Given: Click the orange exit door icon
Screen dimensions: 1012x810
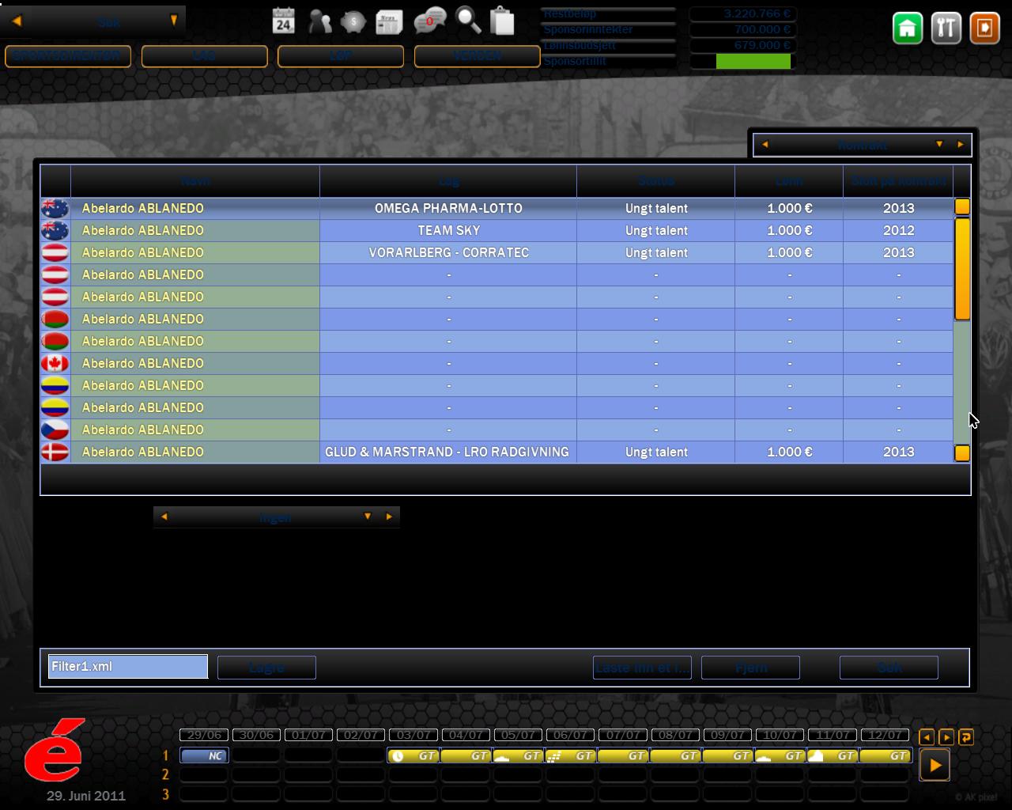Looking at the screenshot, I should pos(984,28).
